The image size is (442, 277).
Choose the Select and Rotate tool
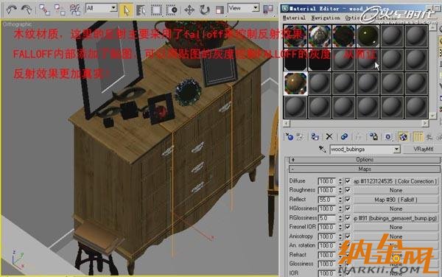click(x=204, y=10)
